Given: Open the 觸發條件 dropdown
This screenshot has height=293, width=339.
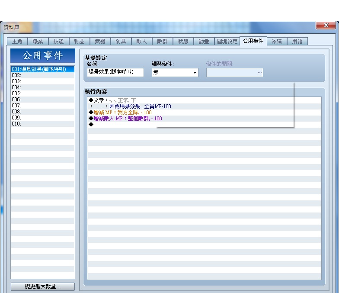Looking at the screenshot, I should coord(175,72).
